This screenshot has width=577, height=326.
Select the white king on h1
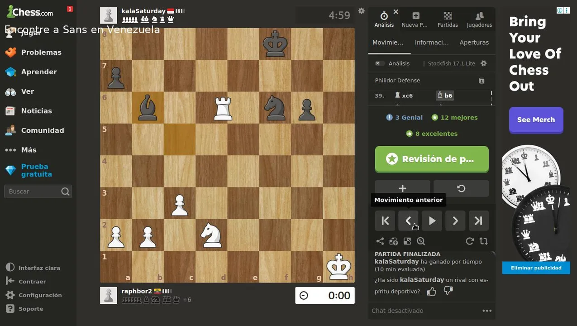tap(339, 267)
